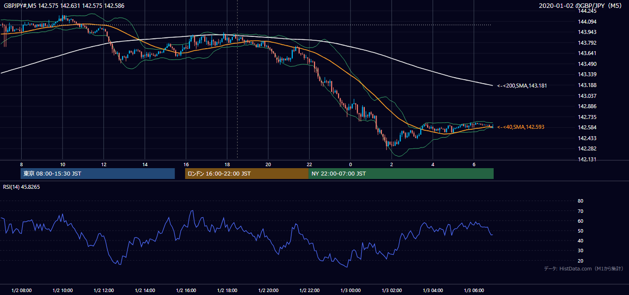Click price axis value 142.735
This screenshot has height=295, width=629.
tap(588, 117)
